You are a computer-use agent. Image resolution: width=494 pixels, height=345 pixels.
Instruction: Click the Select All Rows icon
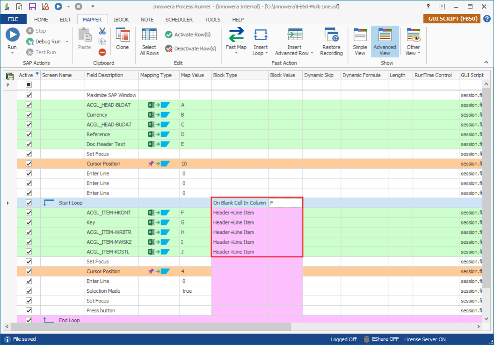(x=149, y=35)
